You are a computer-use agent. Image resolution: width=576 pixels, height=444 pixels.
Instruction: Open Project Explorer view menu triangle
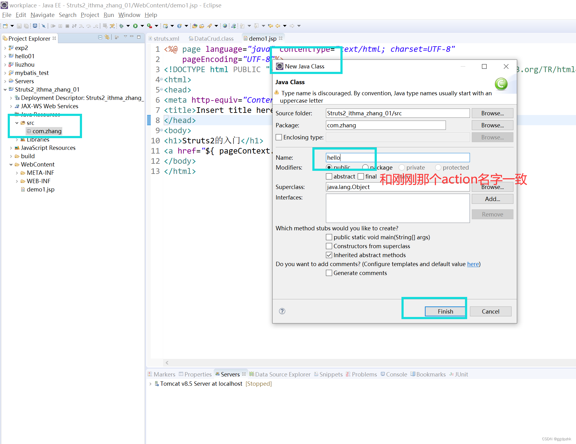click(125, 37)
